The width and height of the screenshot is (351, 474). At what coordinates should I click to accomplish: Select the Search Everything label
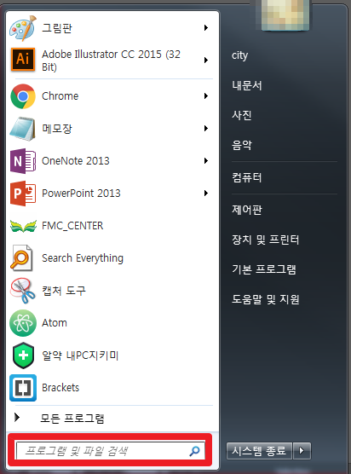coord(83,258)
